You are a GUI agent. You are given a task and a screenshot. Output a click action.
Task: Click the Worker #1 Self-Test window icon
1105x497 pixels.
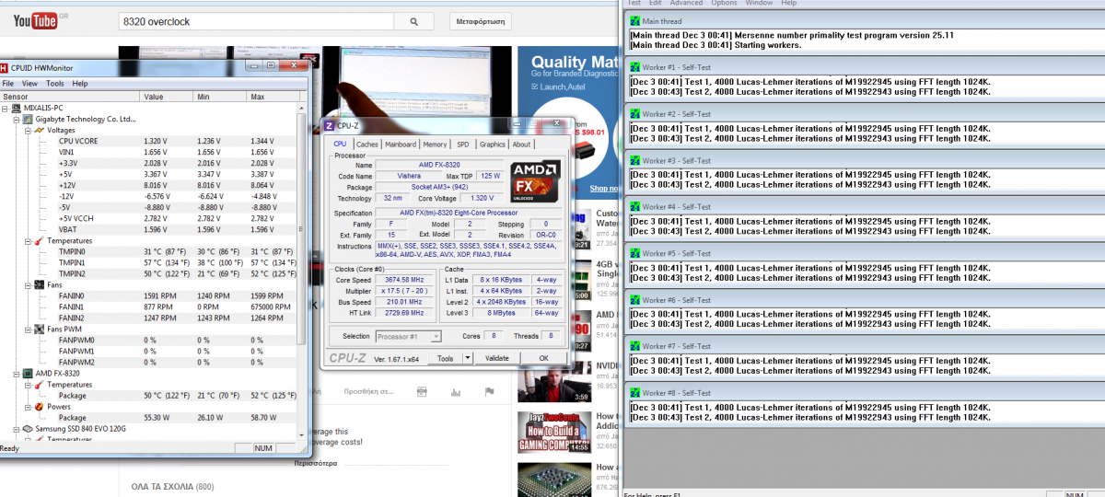(x=634, y=67)
